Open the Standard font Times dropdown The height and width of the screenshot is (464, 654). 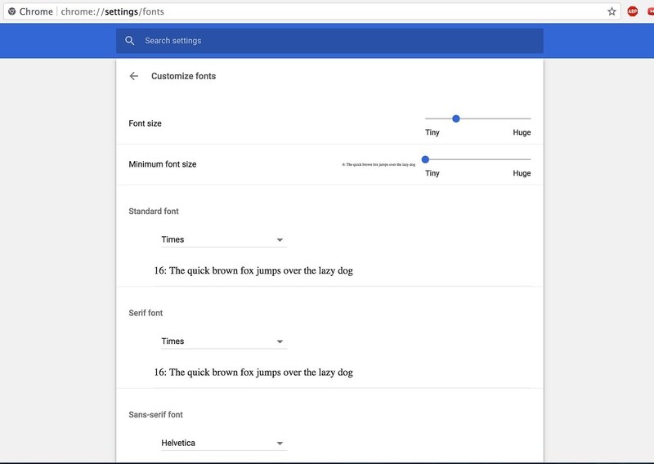coord(224,239)
